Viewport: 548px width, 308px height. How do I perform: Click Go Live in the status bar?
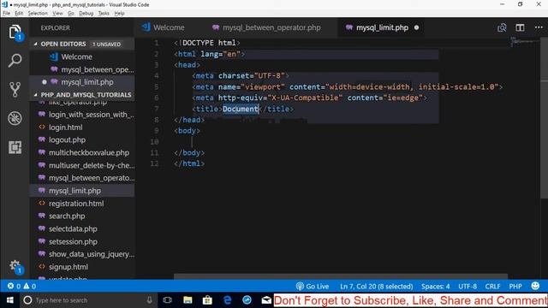coord(313,287)
